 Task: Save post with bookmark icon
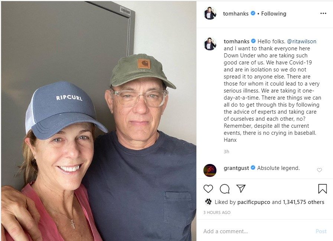coord(322,188)
